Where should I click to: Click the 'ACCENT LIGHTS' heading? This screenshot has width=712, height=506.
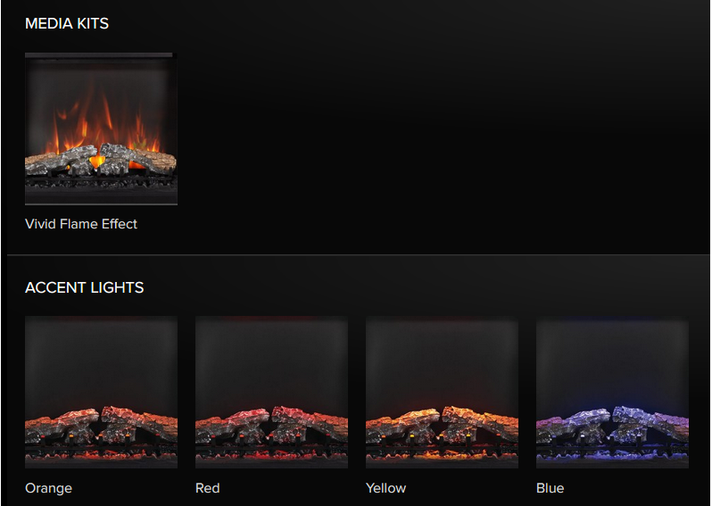tap(85, 287)
